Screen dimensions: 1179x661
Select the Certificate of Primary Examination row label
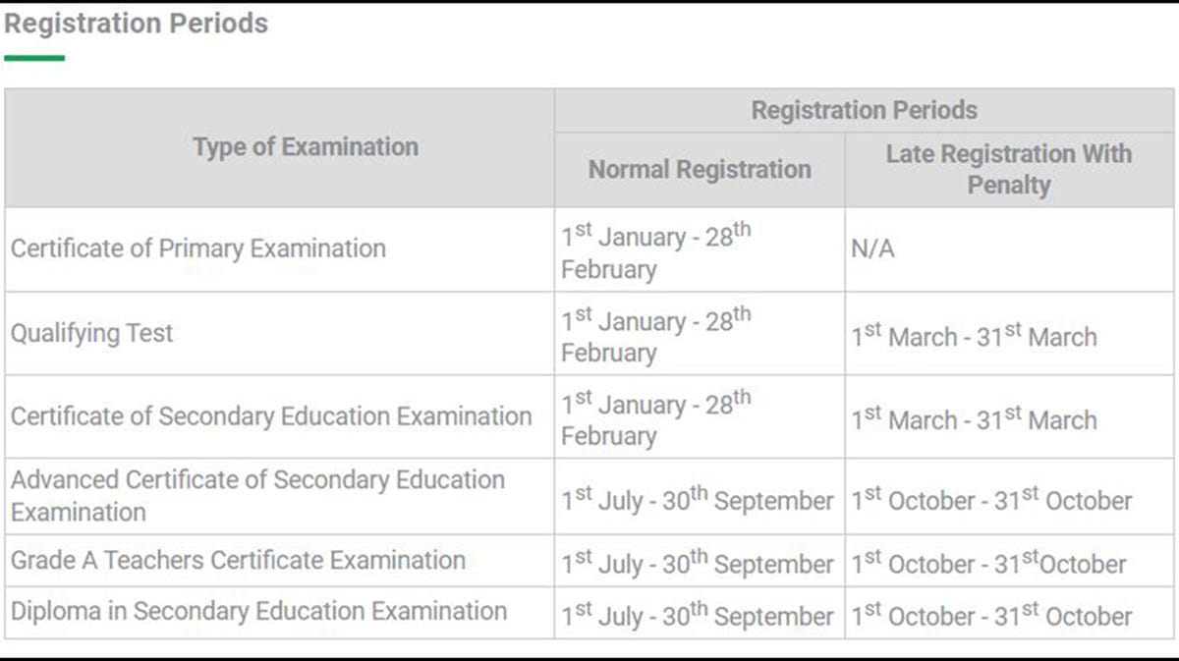[x=198, y=248]
